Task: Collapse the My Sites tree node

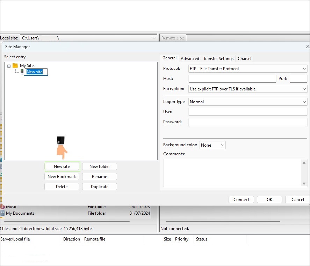Action: [9, 66]
